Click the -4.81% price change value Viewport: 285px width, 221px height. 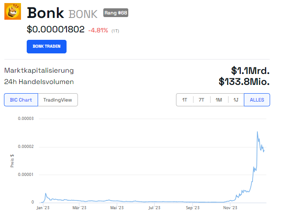(x=98, y=30)
